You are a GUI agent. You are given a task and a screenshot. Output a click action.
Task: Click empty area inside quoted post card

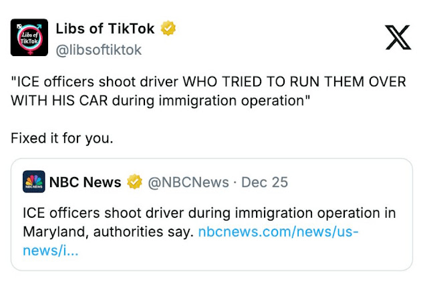(267, 257)
